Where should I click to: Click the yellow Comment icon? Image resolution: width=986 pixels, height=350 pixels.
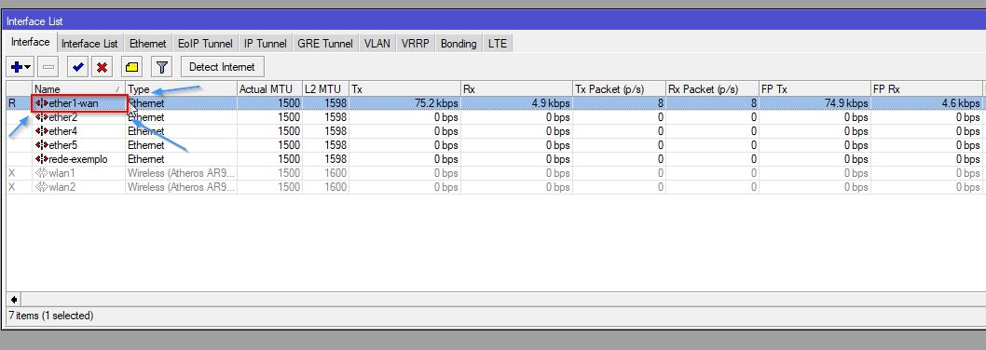pos(132,67)
